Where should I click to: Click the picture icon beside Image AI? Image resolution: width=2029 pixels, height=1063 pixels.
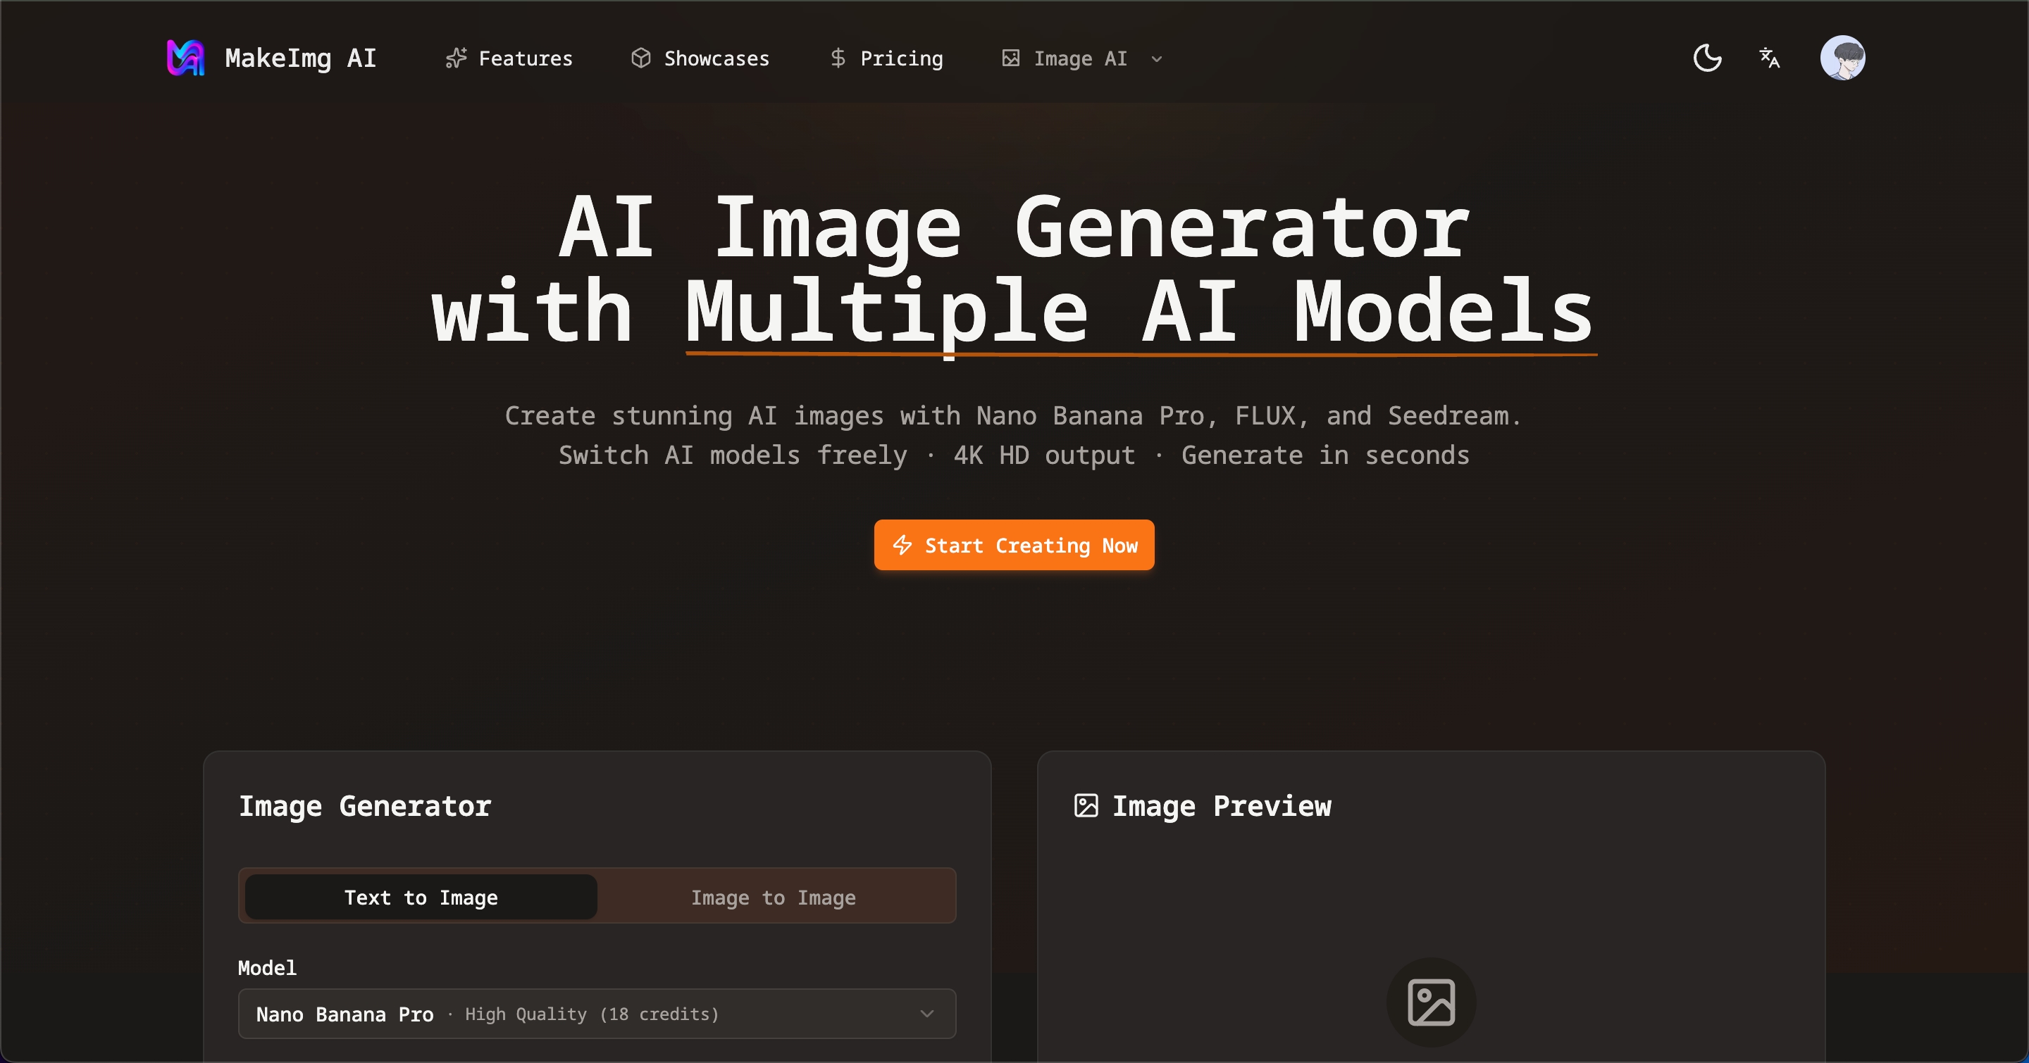pyautogui.click(x=1010, y=58)
